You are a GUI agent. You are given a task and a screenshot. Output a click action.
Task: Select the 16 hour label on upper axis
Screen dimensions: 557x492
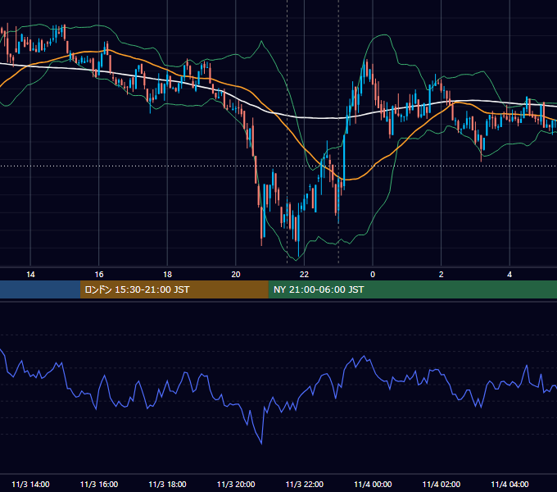[x=99, y=275]
